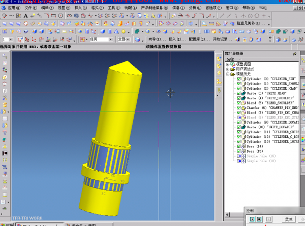305x226 pixels.
Task: Click the 开始记录... button
Action: coord(222,40)
